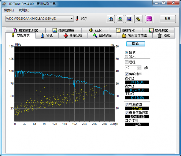Click the 15.7 ms access time value

tap(137, 108)
